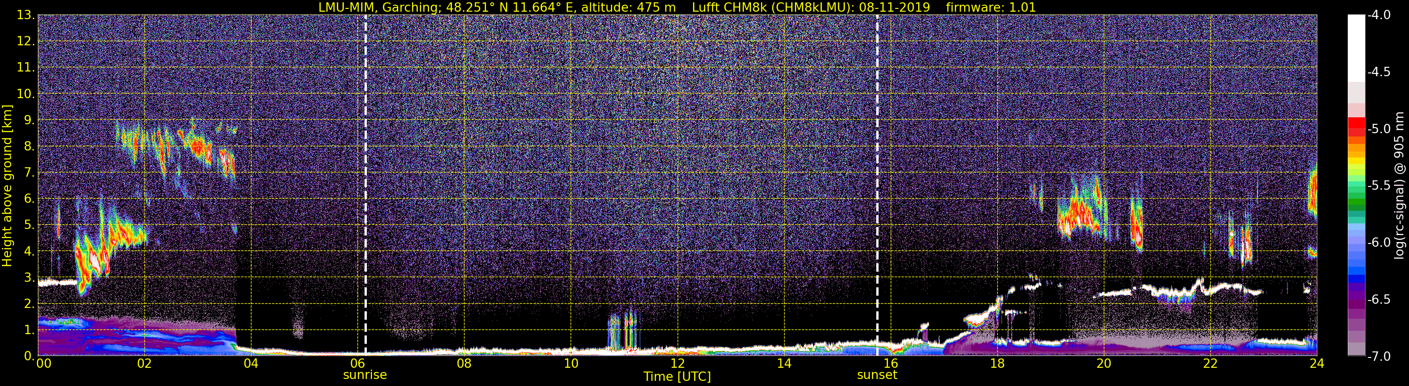Screen dimensions: 1409x386
Task: Click the '1.' height axis tick label
Action: 29,329
